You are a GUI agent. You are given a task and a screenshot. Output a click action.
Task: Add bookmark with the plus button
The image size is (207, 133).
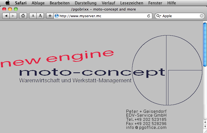click(50, 16)
